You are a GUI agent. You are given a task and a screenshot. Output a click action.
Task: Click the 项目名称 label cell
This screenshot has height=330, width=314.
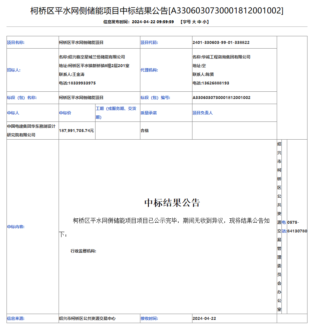point(16,42)
